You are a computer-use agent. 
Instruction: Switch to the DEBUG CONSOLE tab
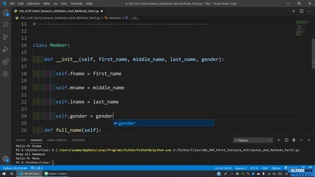(x=57, y=140)
